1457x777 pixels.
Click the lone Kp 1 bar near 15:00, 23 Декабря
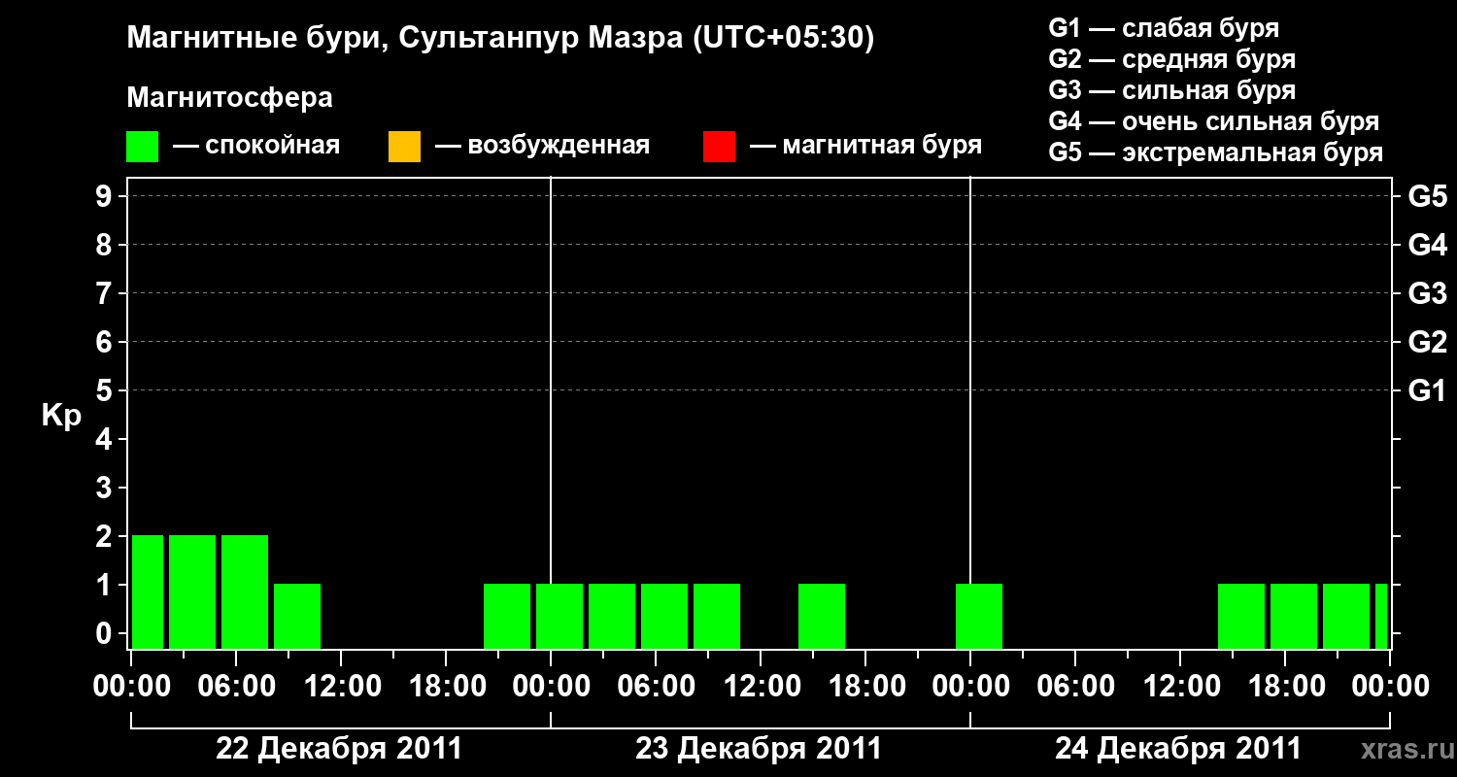tap(822, 616)
